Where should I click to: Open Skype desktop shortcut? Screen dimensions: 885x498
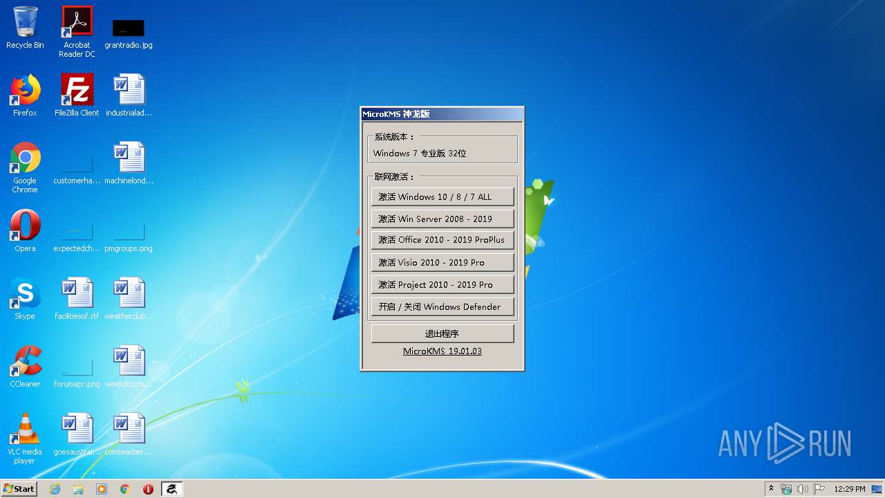pyautogui.click(x=25, y=299)
